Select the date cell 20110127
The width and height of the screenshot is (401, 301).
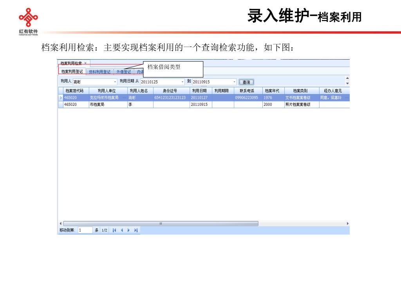click(201, 98)
